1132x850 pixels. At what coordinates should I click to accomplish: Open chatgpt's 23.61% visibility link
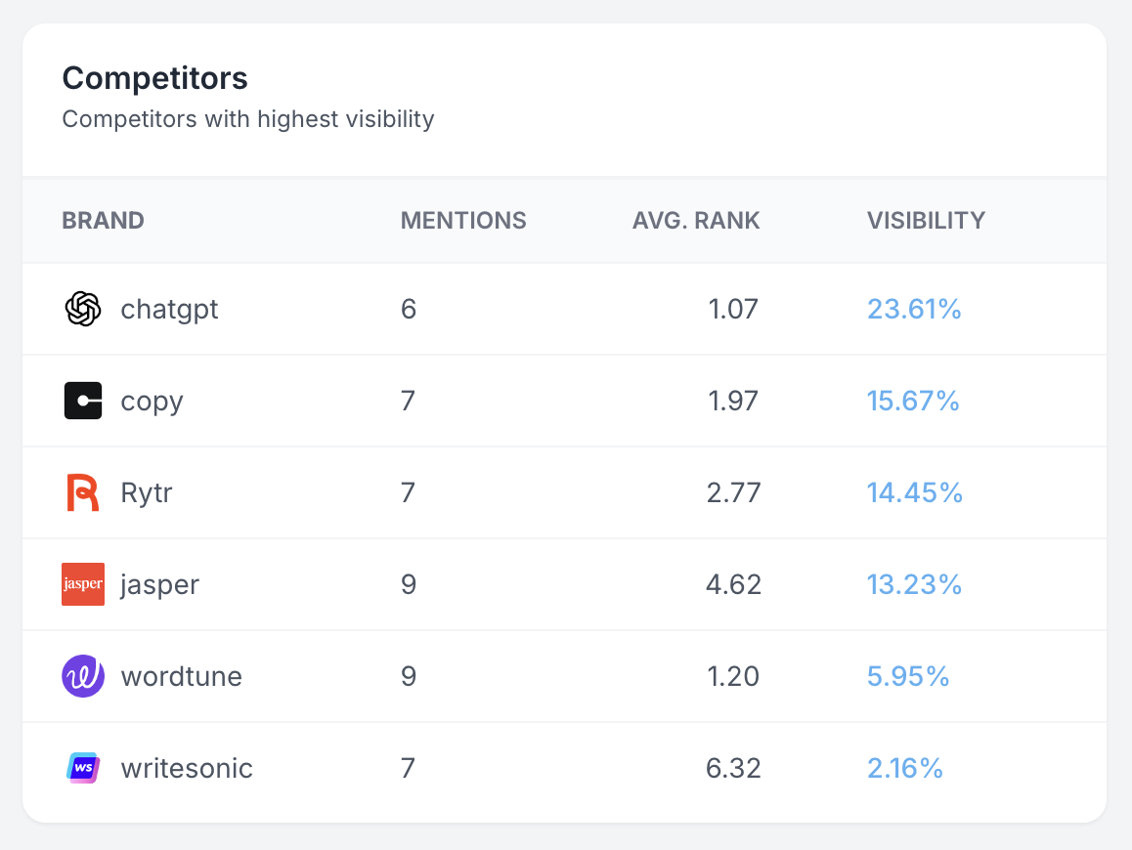coord(914,310)
